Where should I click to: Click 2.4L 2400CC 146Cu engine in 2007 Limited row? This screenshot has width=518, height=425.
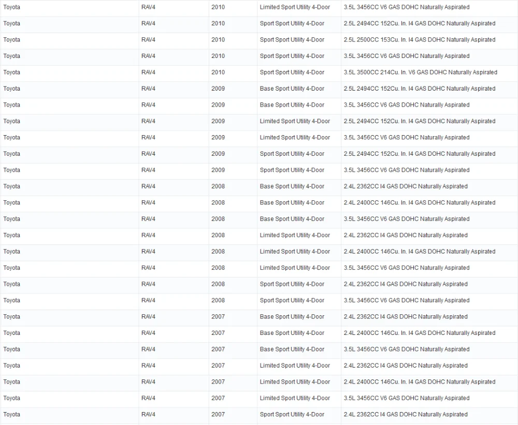tap(419, 382)
